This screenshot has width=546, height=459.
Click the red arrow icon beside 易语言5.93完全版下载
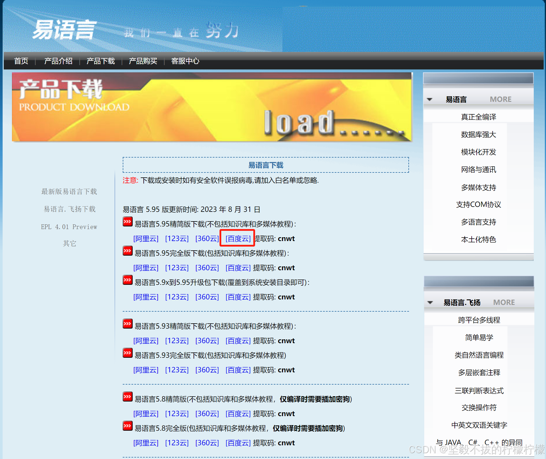pyautogui.click(x=127, y=353)
